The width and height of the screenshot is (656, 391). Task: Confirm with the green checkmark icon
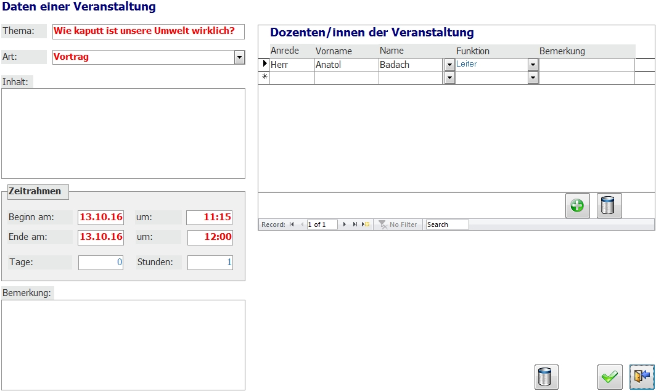coord(609,377)
